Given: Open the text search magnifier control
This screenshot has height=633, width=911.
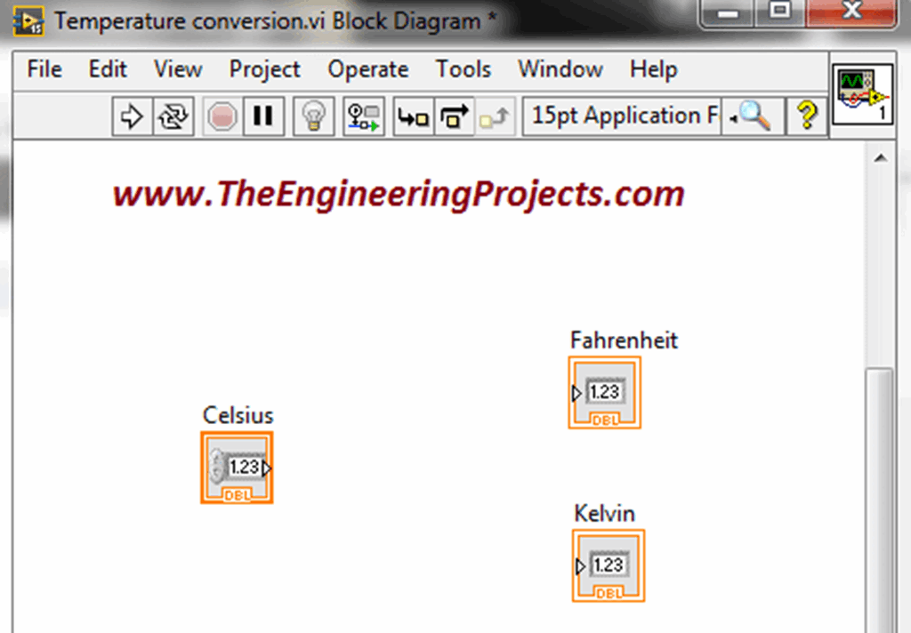Looking at the screenshot, I should 752,116.
